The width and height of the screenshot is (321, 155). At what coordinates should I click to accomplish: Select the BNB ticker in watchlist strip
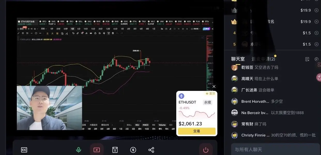click(x=116, y=22)
